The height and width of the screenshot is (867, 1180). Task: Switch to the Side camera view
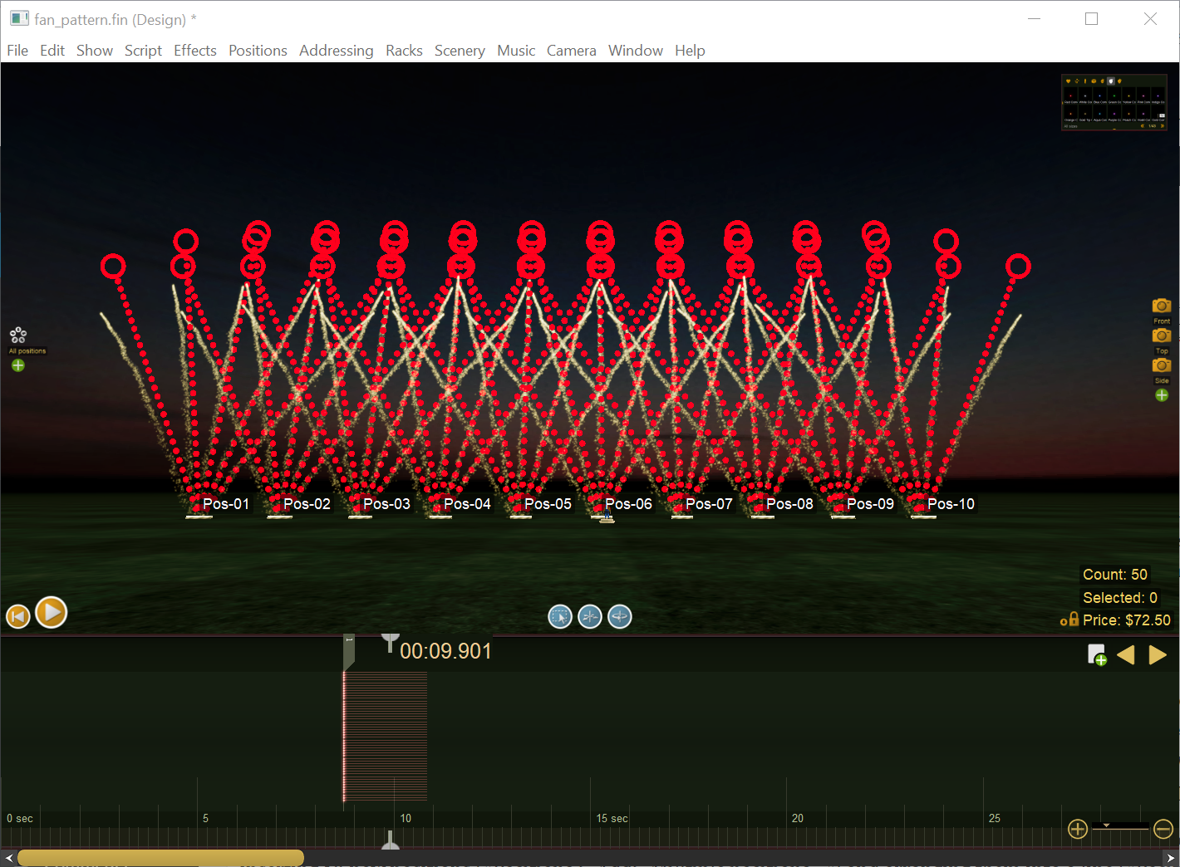click(1162, 365)
